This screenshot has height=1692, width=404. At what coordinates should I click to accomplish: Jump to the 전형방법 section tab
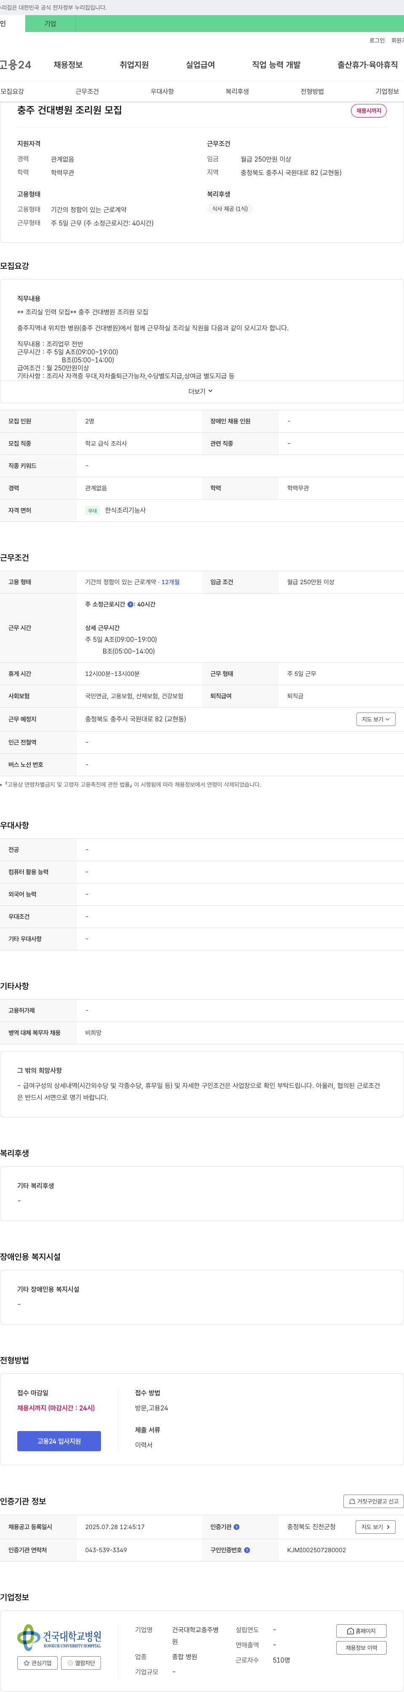click(312, 92)
